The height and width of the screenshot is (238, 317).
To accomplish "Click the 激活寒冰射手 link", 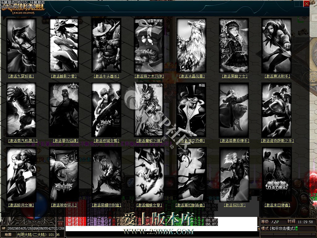I will (277, 76).
